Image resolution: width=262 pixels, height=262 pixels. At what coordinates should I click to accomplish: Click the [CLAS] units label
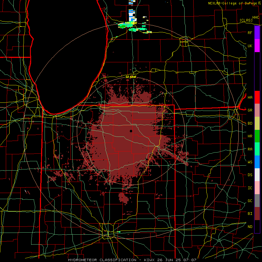click(x=246, y=20)
